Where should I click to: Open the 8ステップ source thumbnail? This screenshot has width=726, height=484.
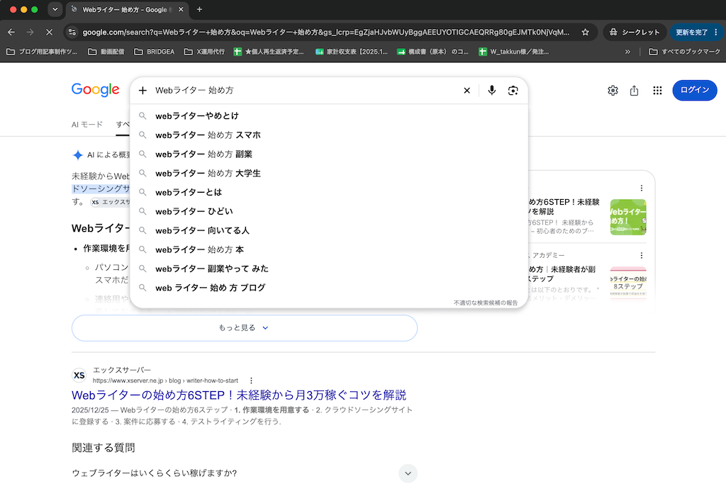[628, 283]
